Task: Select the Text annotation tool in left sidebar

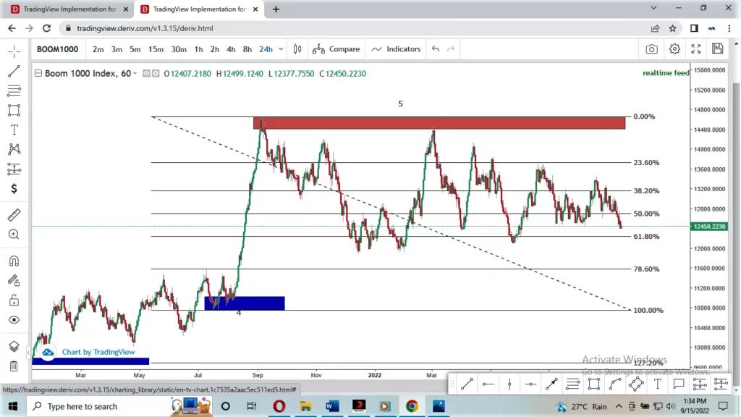Action: tap(14, 130)
